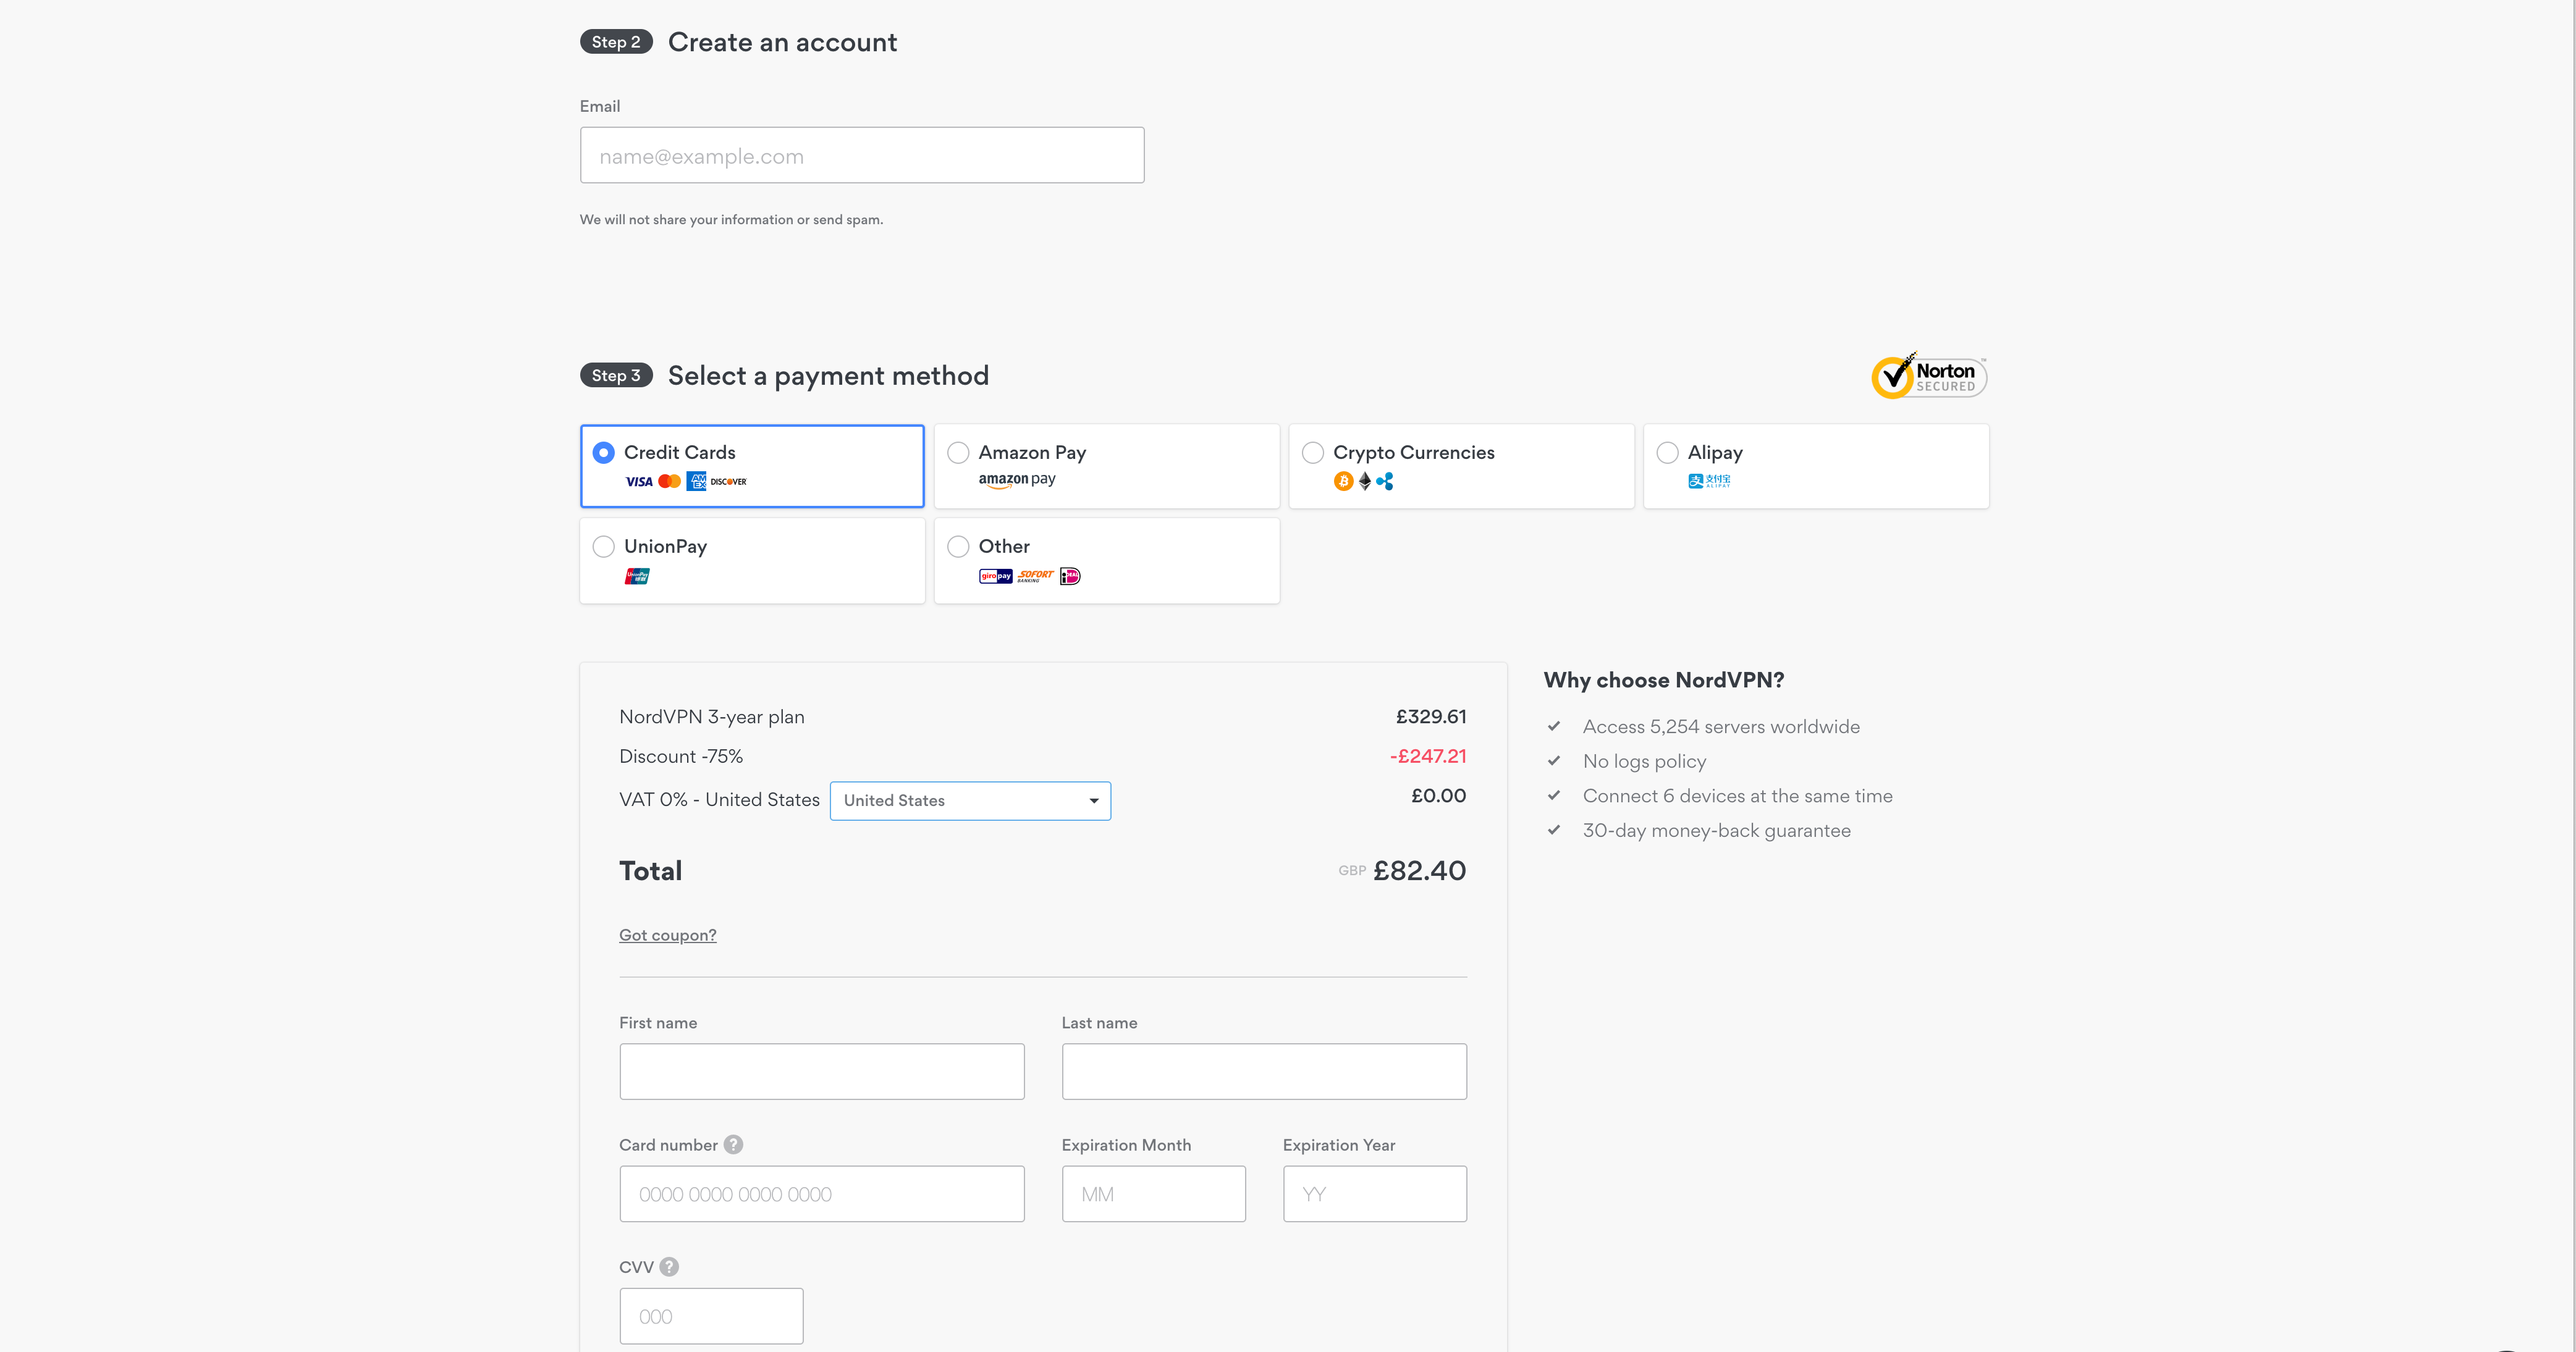The height and width of the screenshot is (1352, 2576).
Task: Click the Card number input
Action: click(x=822, y=1194)
